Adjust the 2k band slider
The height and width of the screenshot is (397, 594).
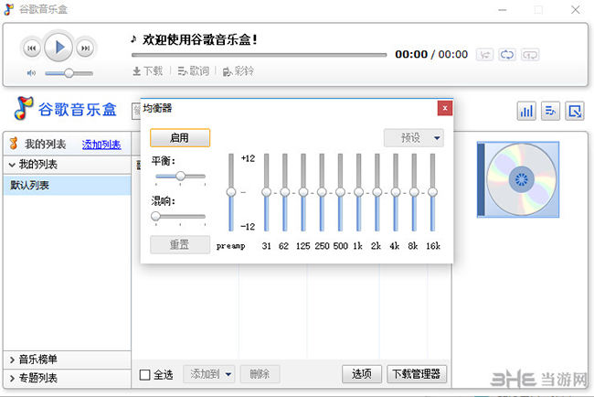377,192
